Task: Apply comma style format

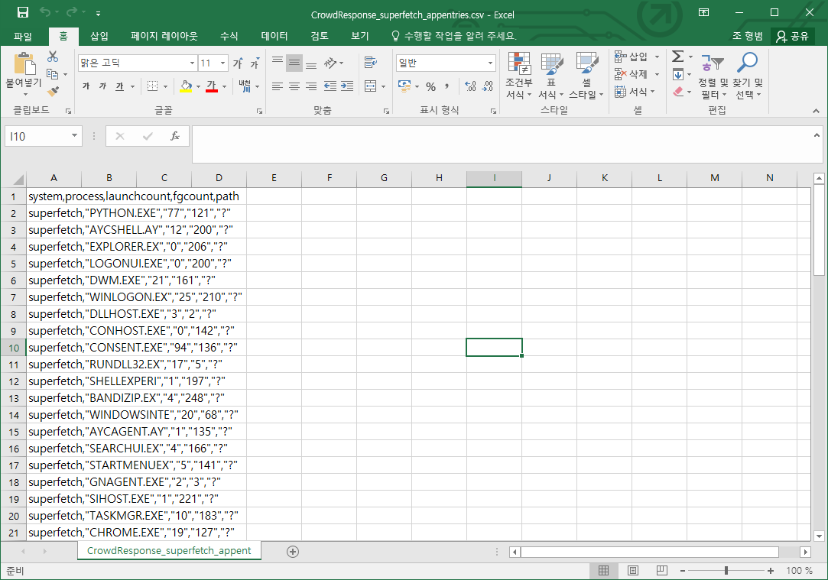Action: coord(446,86)
